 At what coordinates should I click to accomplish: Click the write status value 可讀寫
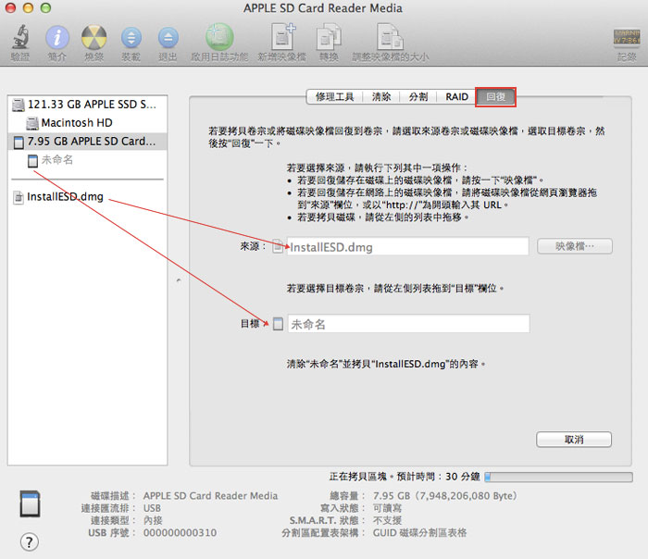click(387, 508)
